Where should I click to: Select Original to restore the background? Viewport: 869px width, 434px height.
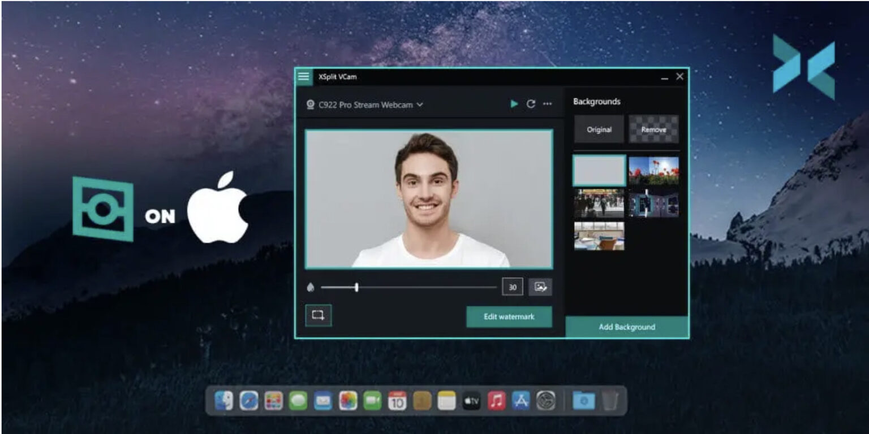tap(599, 129)
